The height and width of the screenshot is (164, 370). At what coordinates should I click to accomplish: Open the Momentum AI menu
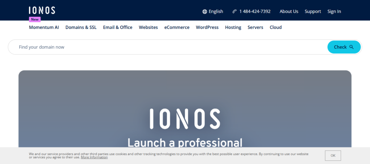[x=44, y=27]
